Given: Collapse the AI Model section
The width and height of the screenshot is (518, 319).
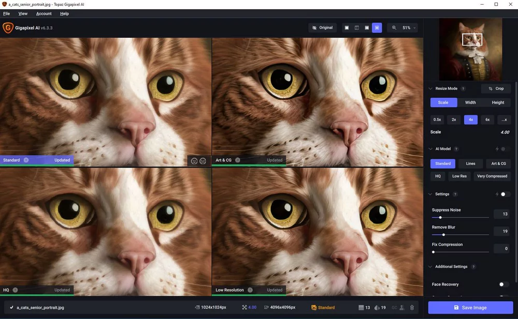Looking at the screenshot, I should coord(430,149).
